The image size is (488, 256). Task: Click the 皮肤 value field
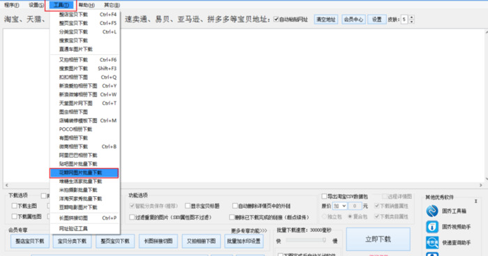click(404, 19)
